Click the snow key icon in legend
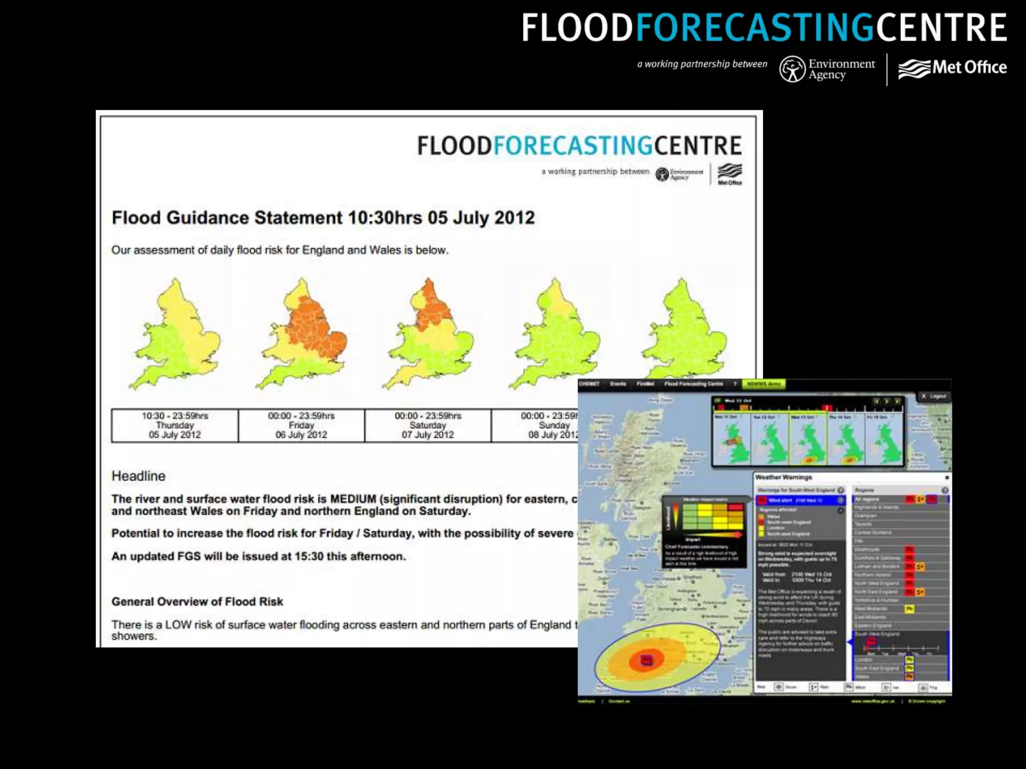 [779, 687]
